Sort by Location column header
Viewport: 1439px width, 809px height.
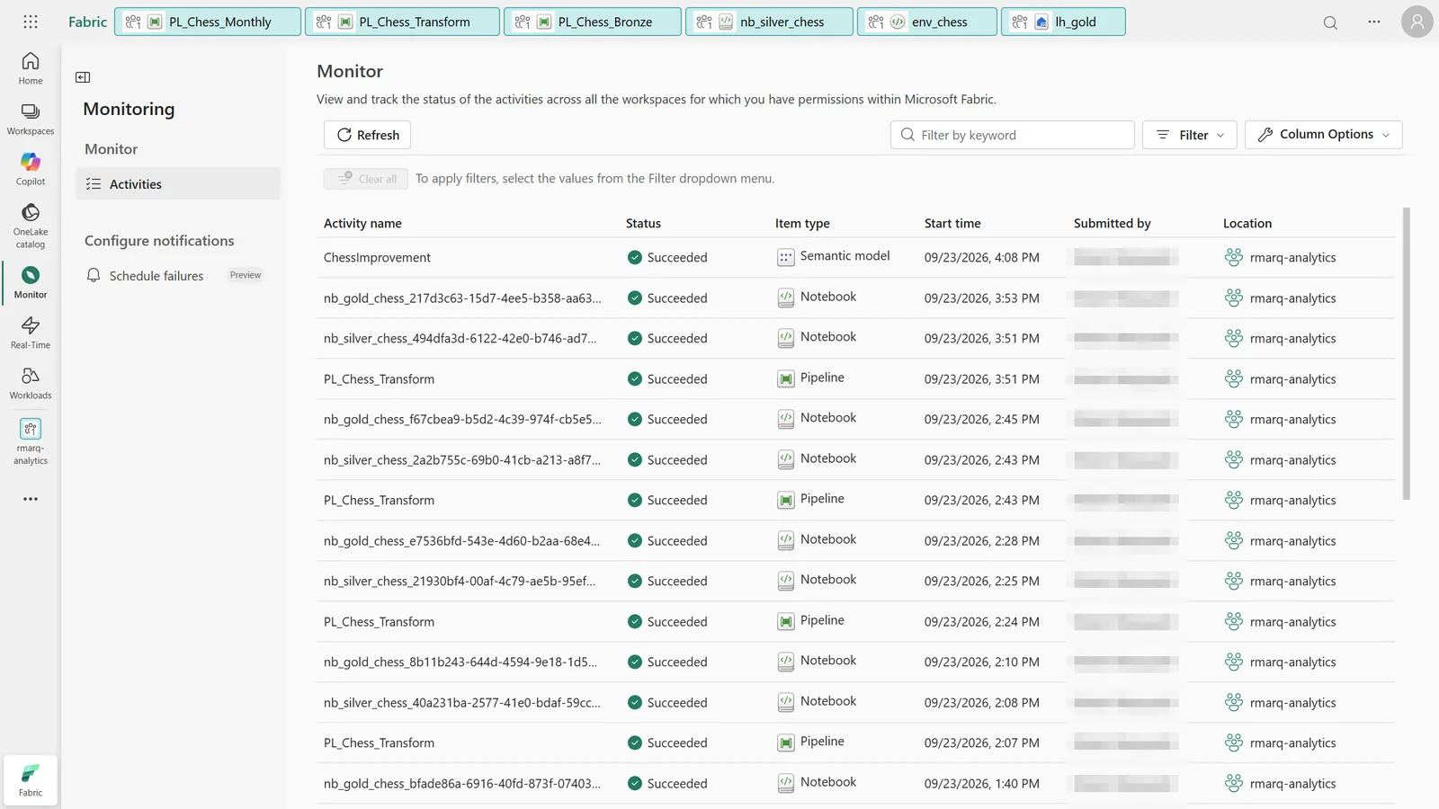pos(1247,223)
